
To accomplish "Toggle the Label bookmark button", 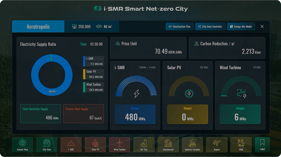I will (x=262, y=145).
